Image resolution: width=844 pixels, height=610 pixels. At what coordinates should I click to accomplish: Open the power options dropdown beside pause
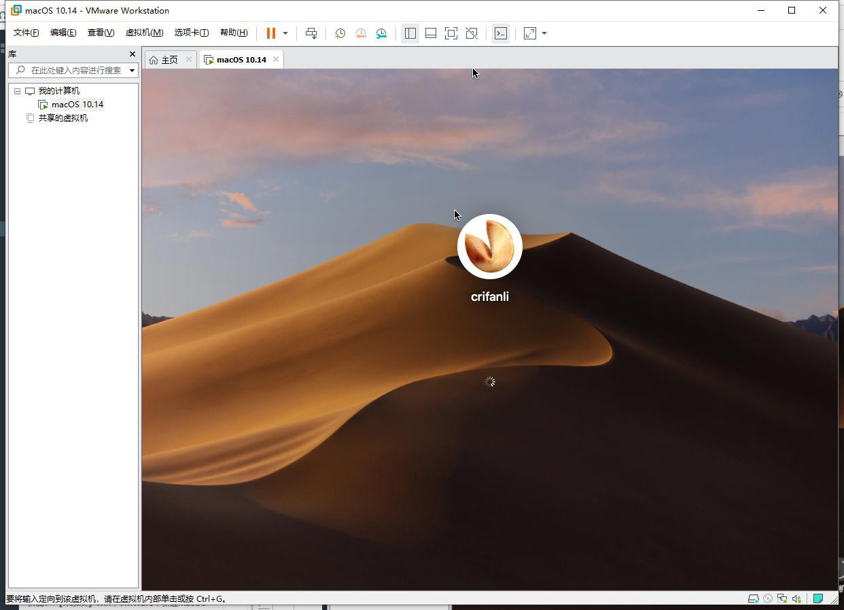tap(285, 33)
